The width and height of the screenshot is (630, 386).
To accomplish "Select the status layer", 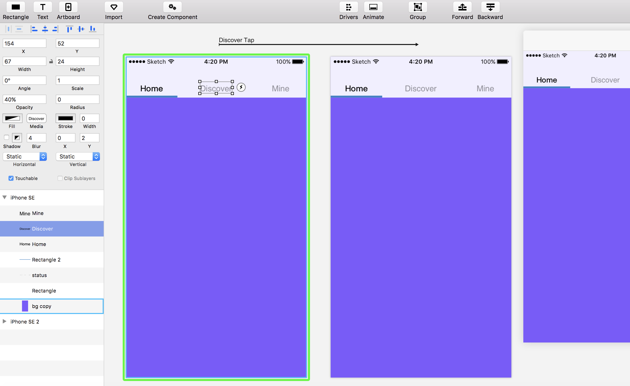I will [x=52, y=275].
